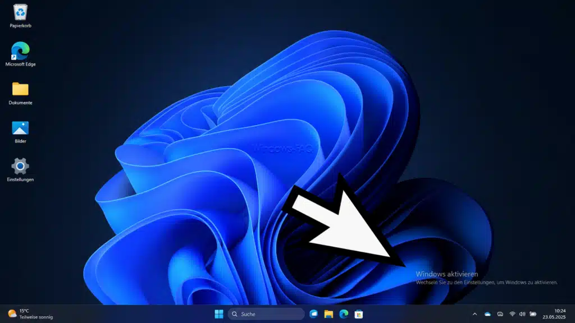Click the Suche search box in the taskbar
This screenshot has height=323, width=575.
coord(266,314)
